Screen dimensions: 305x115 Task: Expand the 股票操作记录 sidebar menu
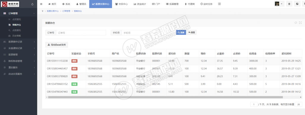(x=18, y=42)
